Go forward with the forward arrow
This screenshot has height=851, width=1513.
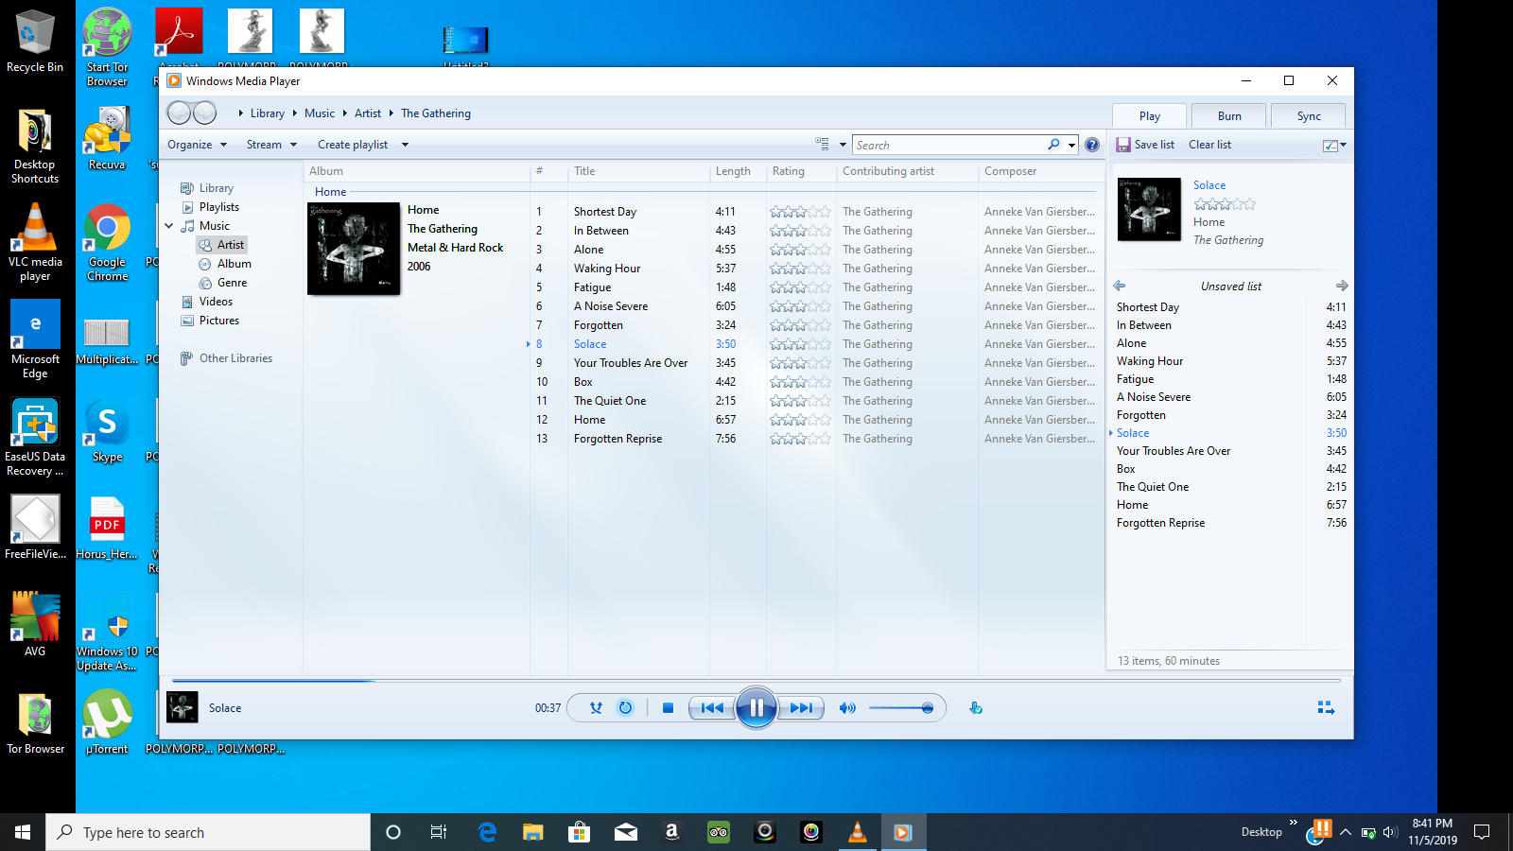204,113
